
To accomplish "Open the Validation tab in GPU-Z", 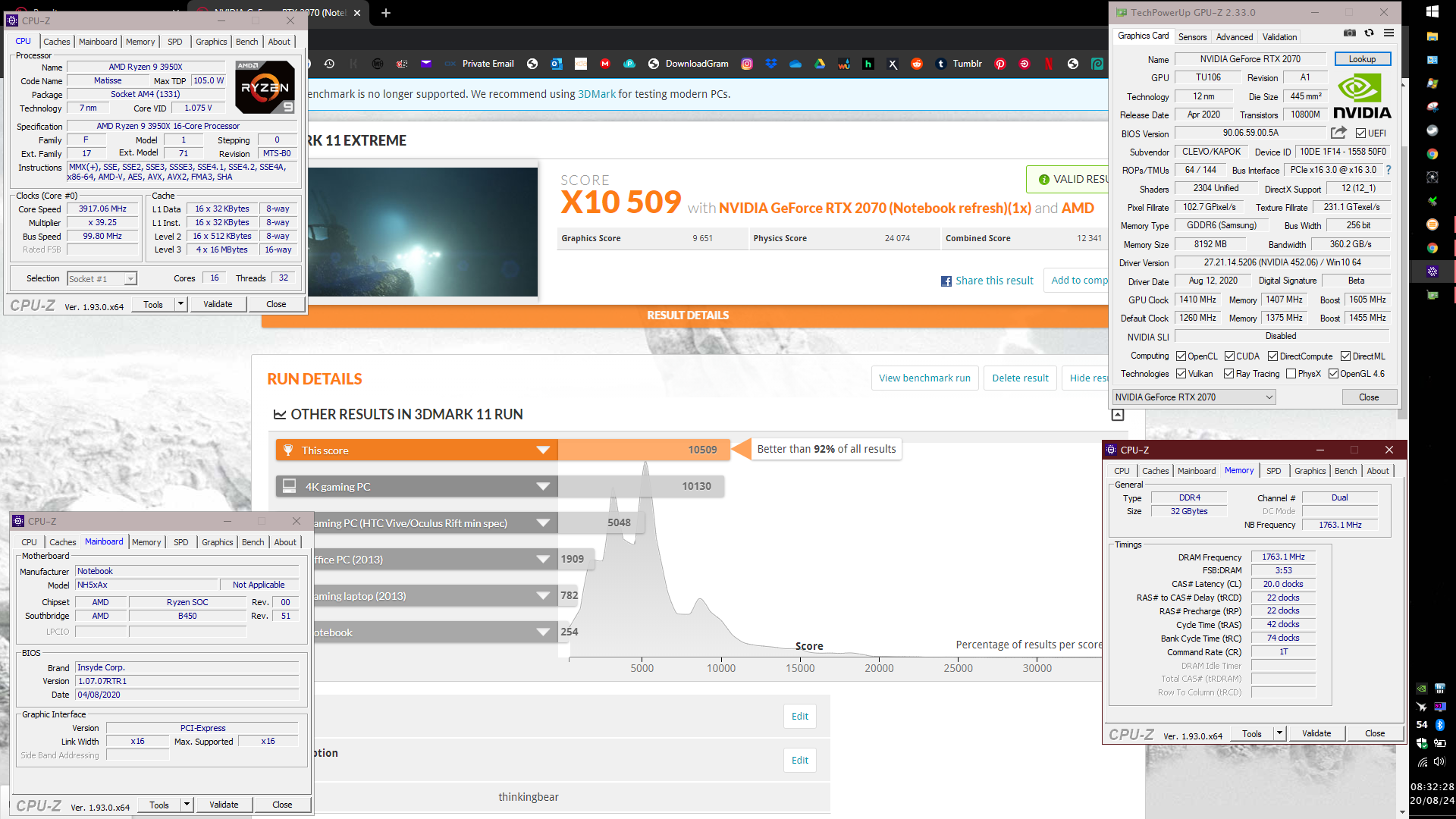I will pos(1279,37).
